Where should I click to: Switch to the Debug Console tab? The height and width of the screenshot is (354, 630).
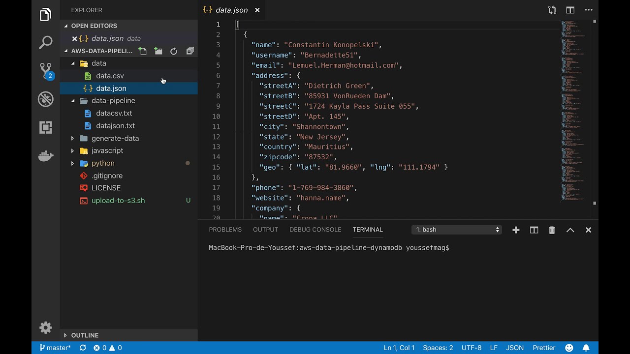tap(315, 230)
